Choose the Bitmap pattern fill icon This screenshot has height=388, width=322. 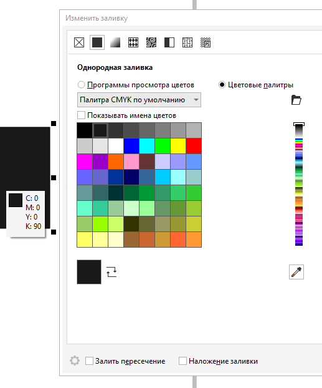pos(151,42)
